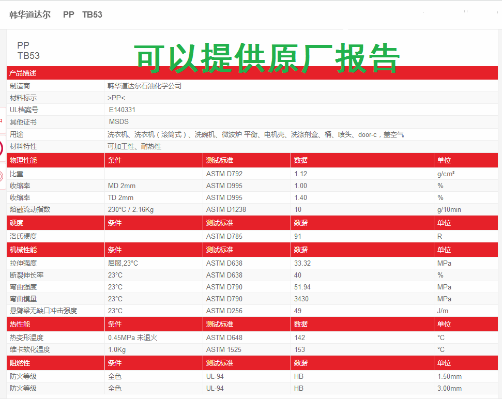Click the 其他证书 row label

(x=23, y=122)
